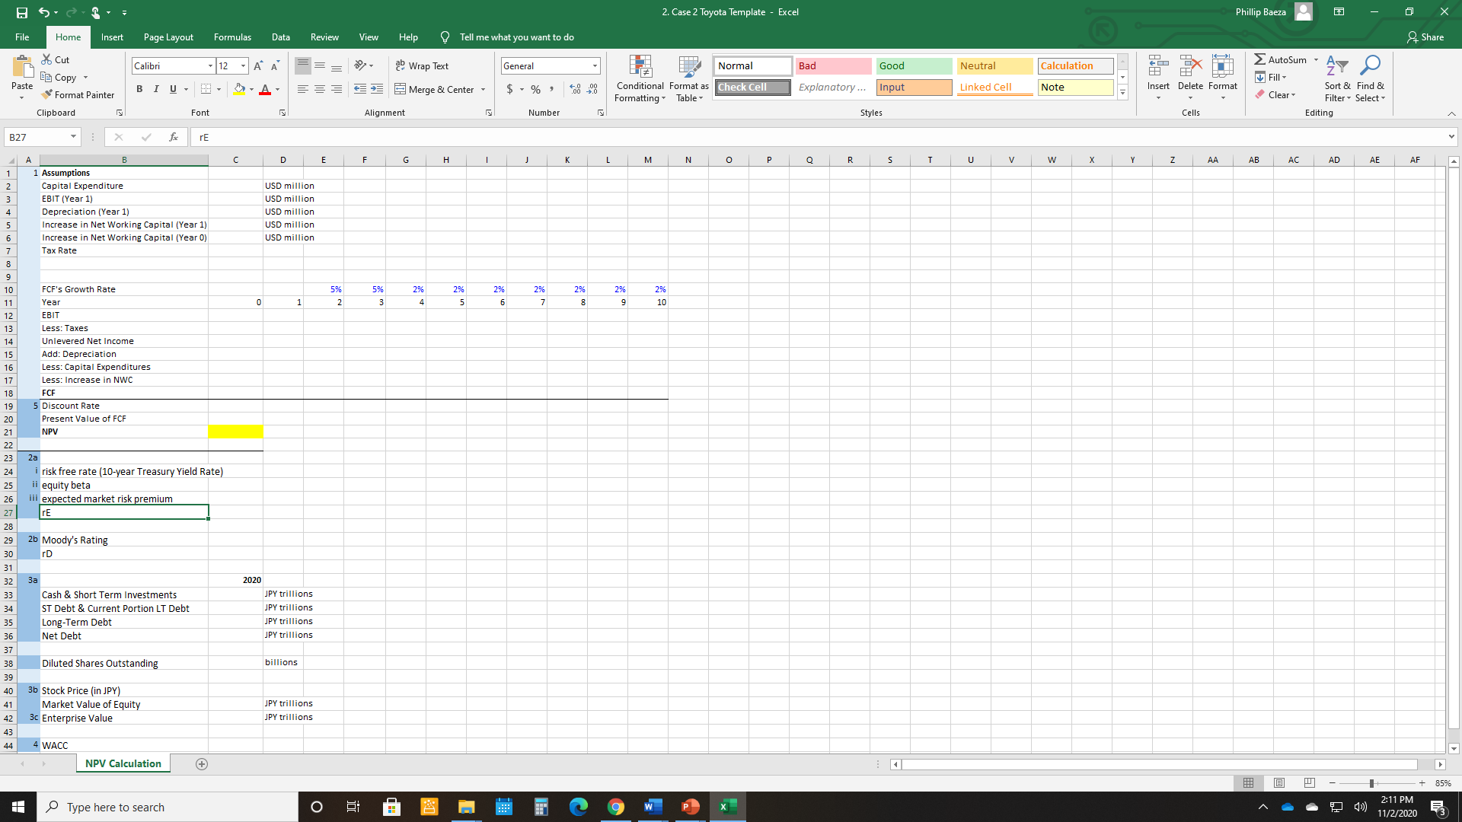Toggle underline on selected cell
Screen dimensions: 1462x822
(x=172, y=89)
